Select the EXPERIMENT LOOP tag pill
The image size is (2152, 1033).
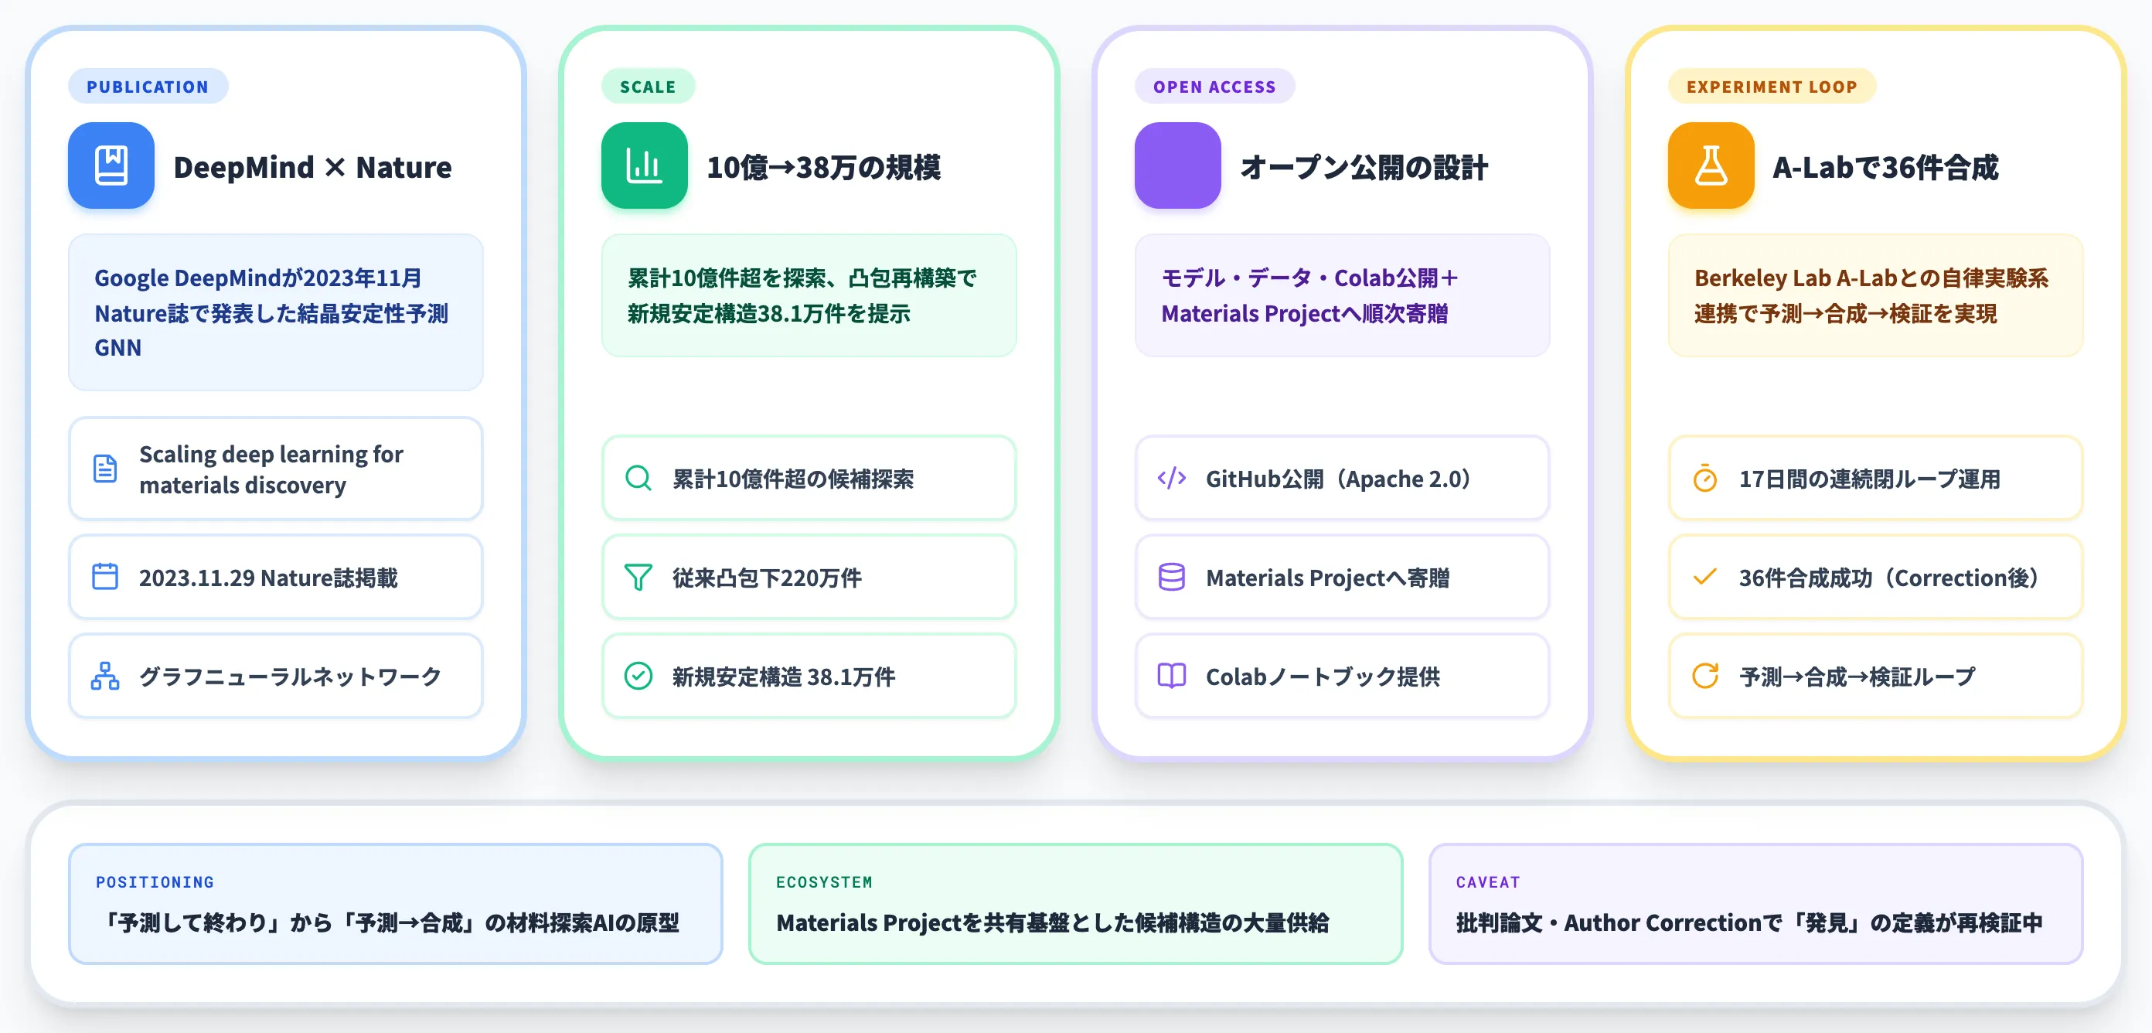(1772, 86)
